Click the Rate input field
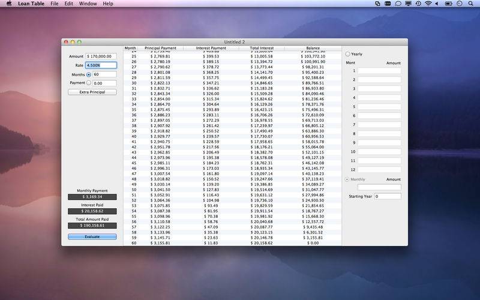 coord(101,65)
